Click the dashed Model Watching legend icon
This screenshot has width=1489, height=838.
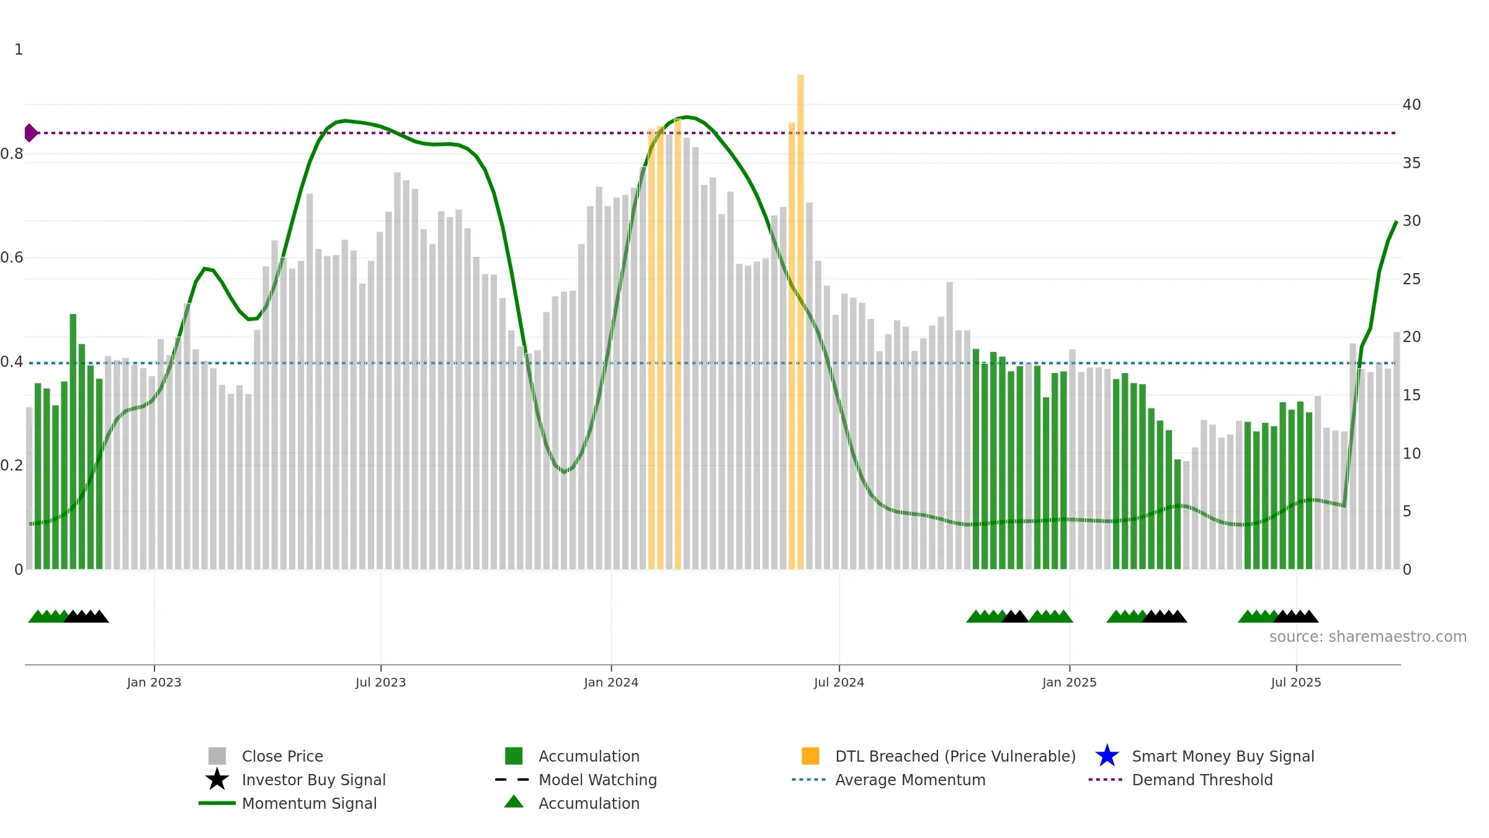512,779
